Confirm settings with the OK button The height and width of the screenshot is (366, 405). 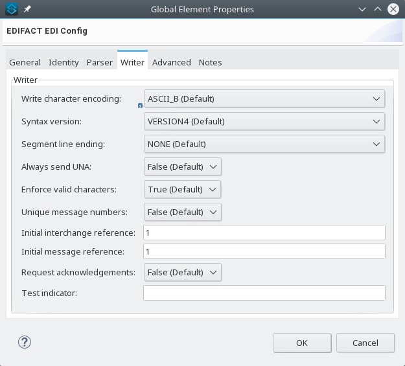point(302,343)
